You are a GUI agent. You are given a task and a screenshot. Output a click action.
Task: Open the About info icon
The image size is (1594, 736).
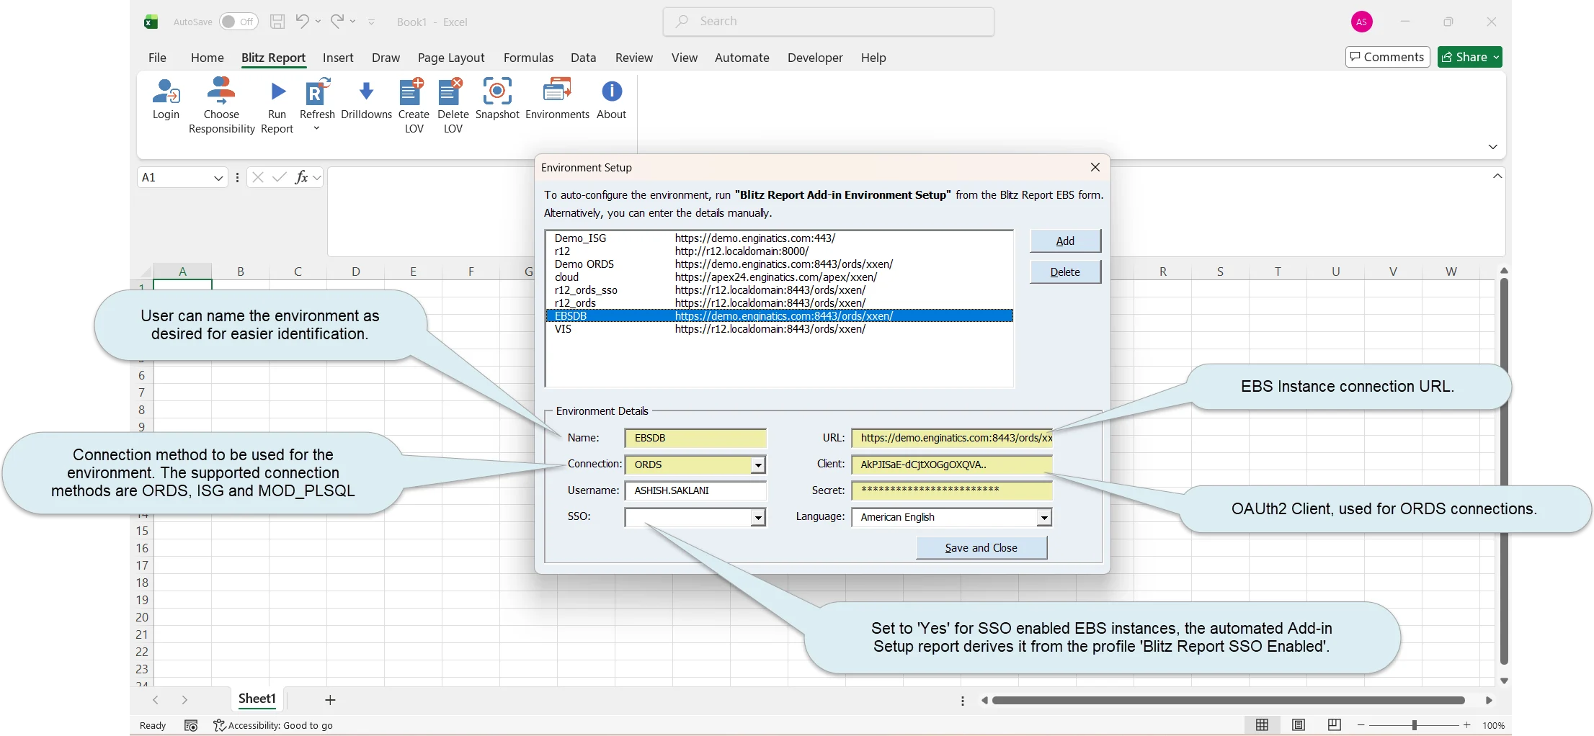tap(612, 91)
